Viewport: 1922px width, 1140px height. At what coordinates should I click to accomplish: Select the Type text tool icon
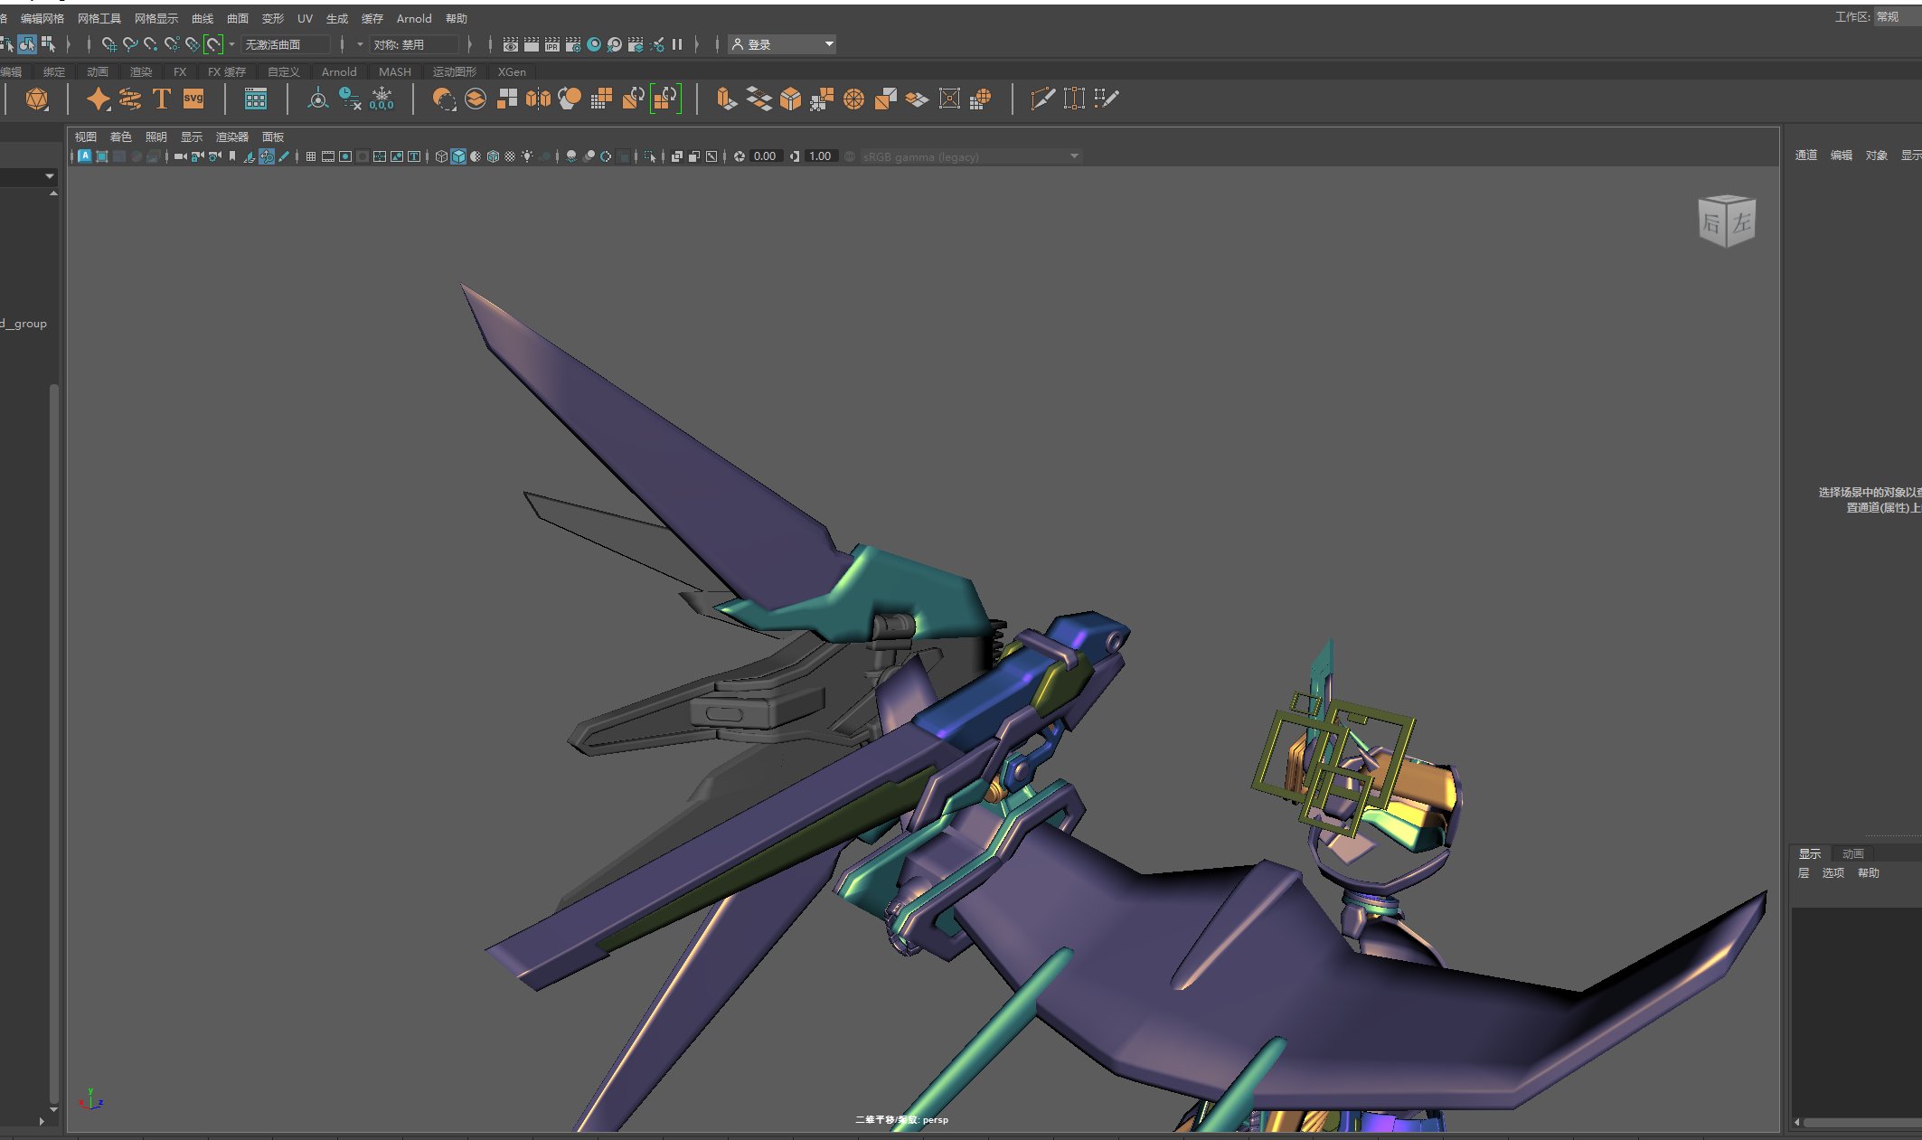[161, 99]
